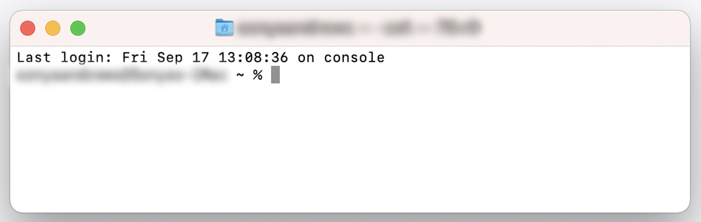Zoom the window with the green button
The image size is (701, 222).
point(78,28)
